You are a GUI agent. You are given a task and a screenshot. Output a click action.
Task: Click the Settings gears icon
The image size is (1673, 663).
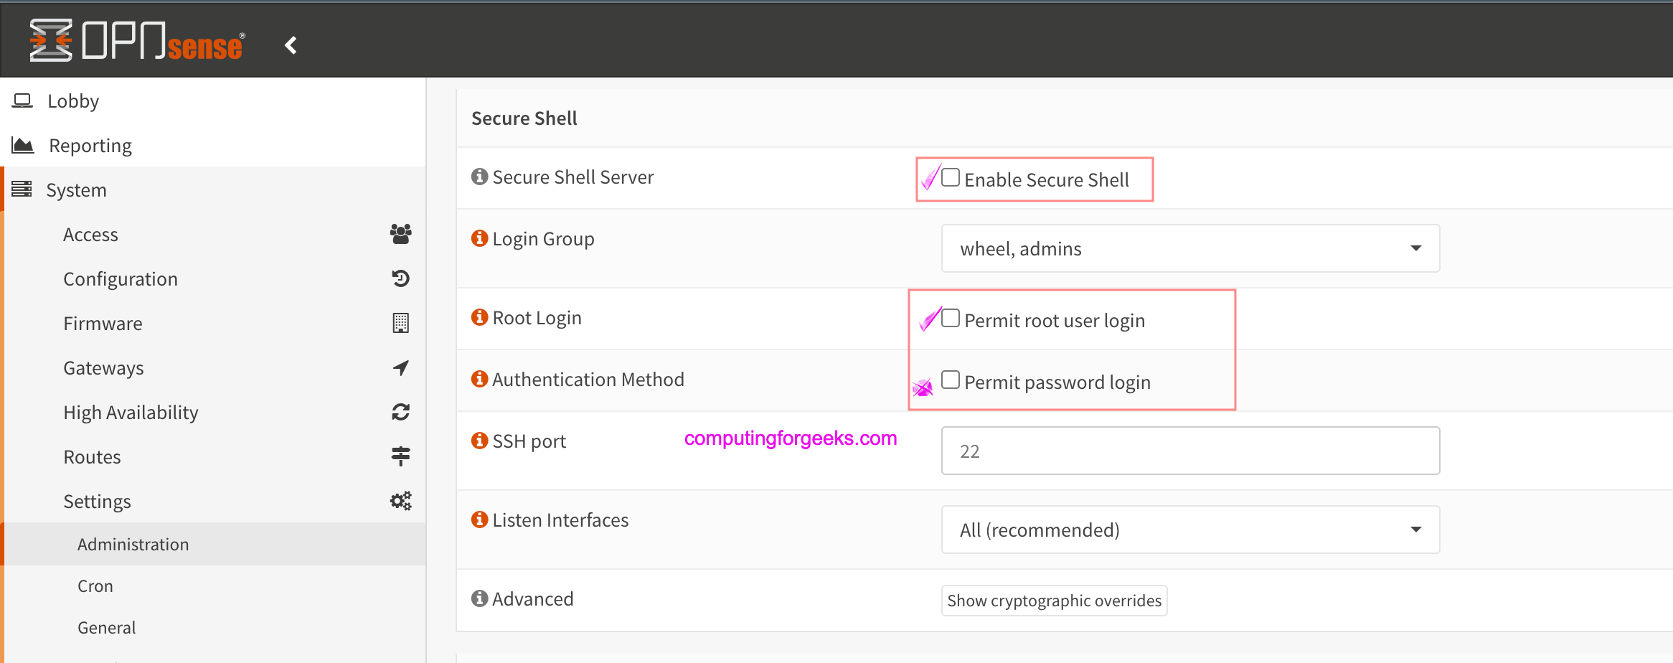pos(400,501)
